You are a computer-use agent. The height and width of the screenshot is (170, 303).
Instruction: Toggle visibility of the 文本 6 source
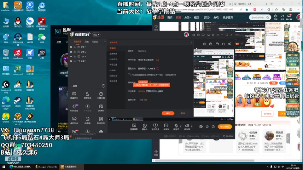tap(71, 56)
